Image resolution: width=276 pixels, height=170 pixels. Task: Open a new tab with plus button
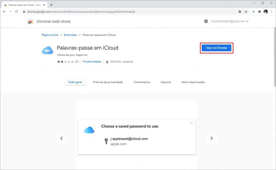click(51, 5)
